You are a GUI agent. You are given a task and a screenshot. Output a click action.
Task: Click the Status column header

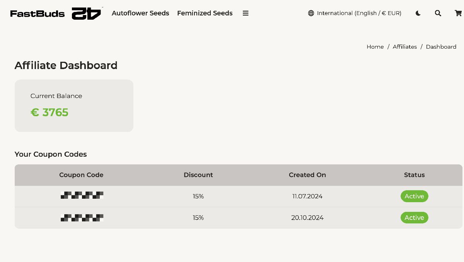pos(414,175)
